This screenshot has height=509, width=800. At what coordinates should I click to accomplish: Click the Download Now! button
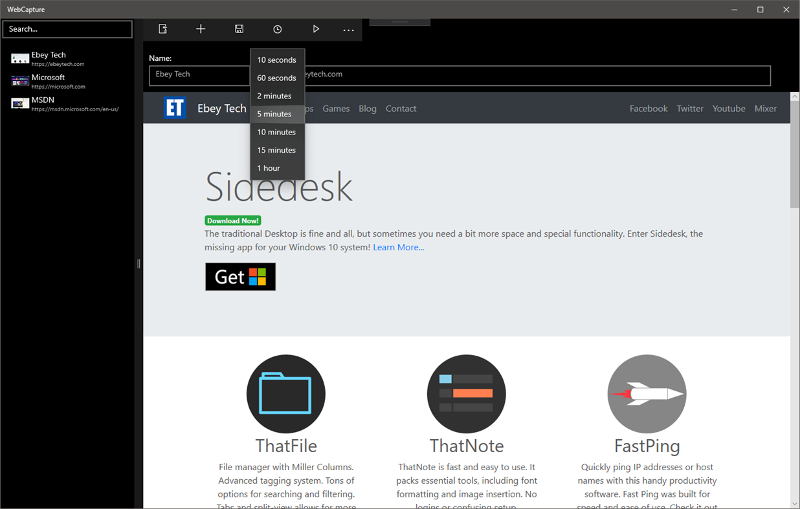(x=233, y=220)
